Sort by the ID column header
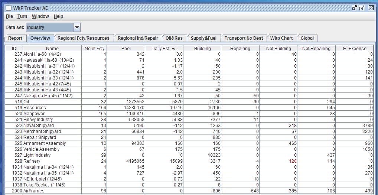Viewport: 378px width, 195px height. pyautogui.click(x=14, y=48)
